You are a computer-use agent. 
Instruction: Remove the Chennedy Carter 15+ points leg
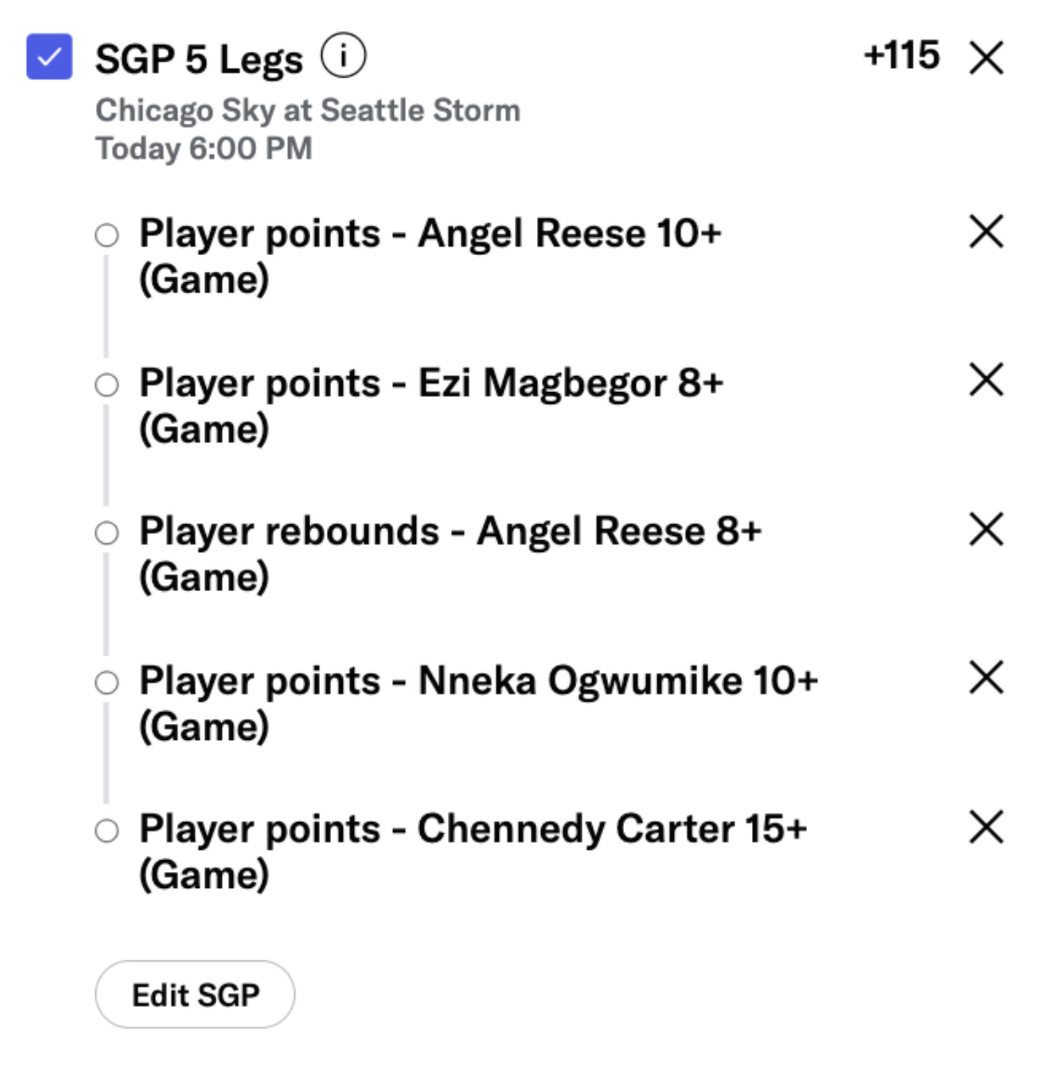click(986, 827)
